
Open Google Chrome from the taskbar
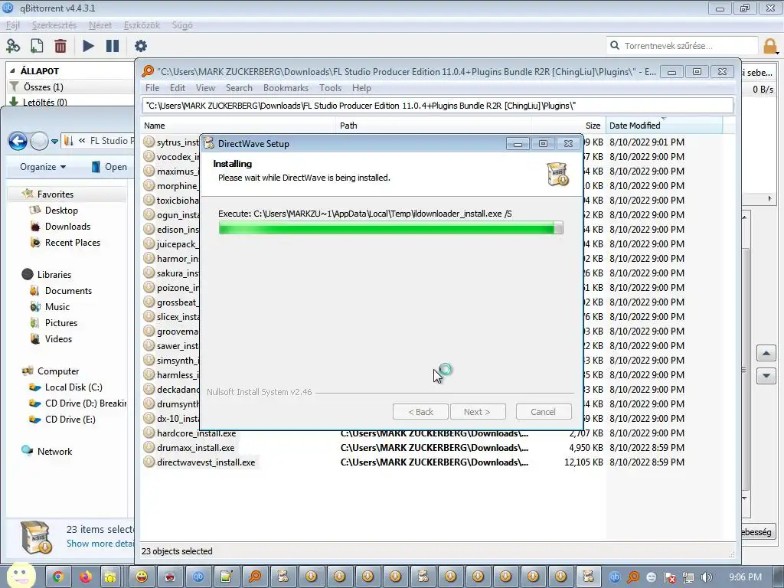tap(58, 577)
